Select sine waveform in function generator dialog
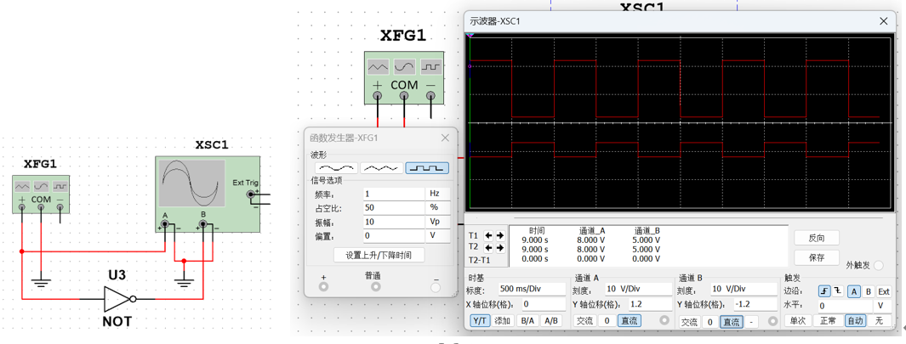The width and height of the screenshot is (906, 344). pos(334,168)
